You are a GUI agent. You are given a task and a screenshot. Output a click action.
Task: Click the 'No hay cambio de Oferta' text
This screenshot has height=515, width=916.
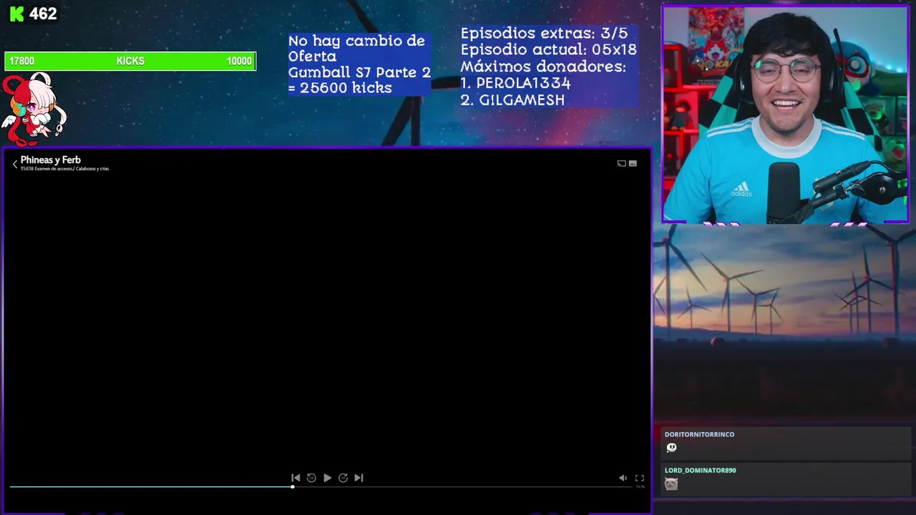356,49
